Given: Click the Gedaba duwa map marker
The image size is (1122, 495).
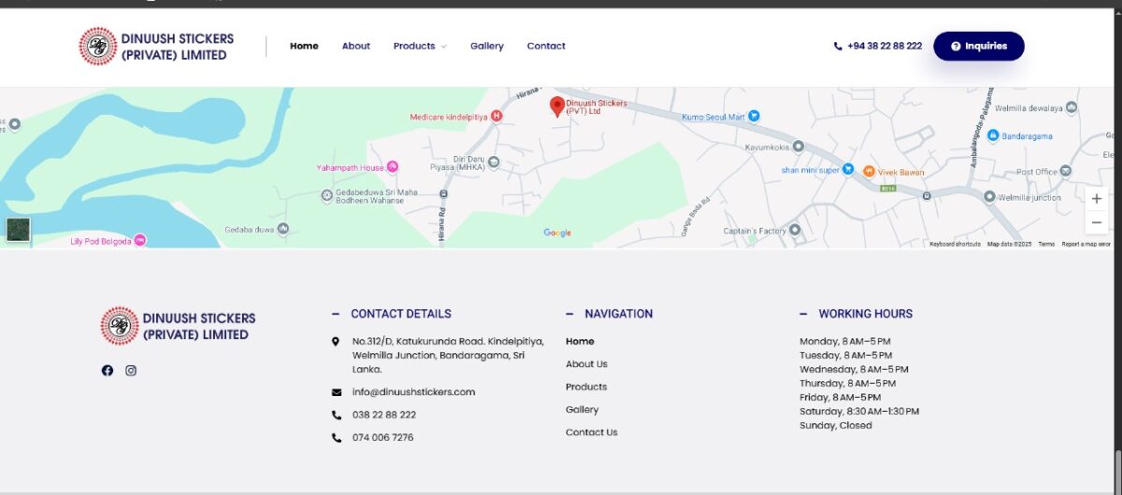Looking at the screenshot, I should pyautogui.click(x=282, y=229).
